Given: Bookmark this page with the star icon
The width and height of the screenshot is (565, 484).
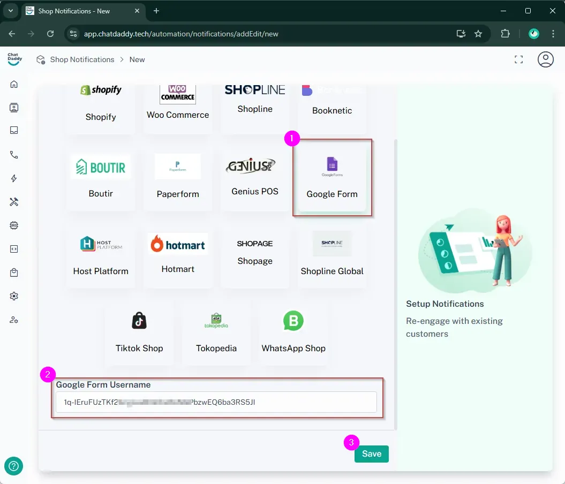Looking at the screenshot, I should click(x=478, y=34).
